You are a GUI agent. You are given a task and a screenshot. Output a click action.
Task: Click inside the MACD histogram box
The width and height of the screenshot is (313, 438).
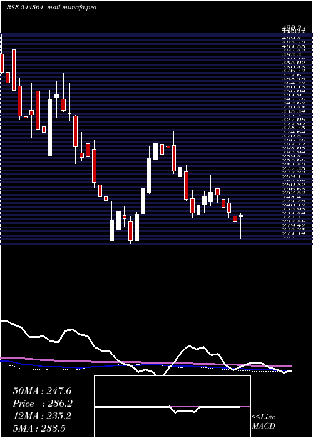coord(172,407)
